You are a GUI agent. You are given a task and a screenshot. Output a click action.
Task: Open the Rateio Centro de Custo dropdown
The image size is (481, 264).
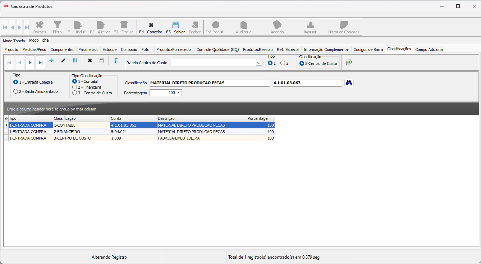[x=258, y=63]
